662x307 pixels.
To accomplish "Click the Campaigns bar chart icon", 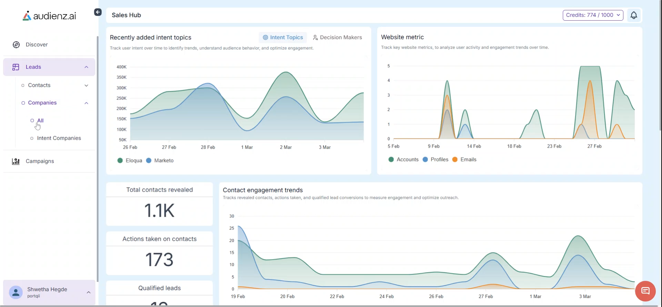I will (16, 161).
